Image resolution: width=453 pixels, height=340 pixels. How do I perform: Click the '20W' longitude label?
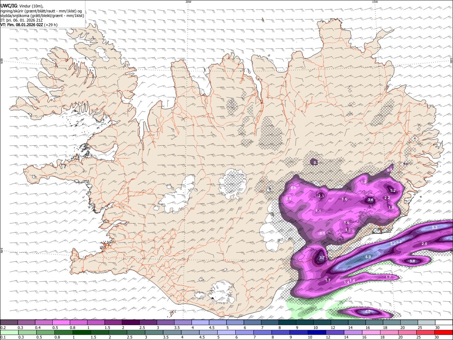[x=188, y=2]
